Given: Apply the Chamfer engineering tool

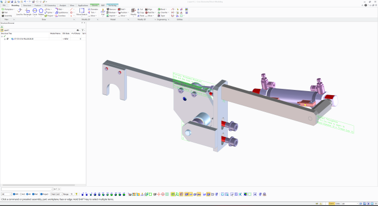Looking at the screenshot, I should [163, 12].
